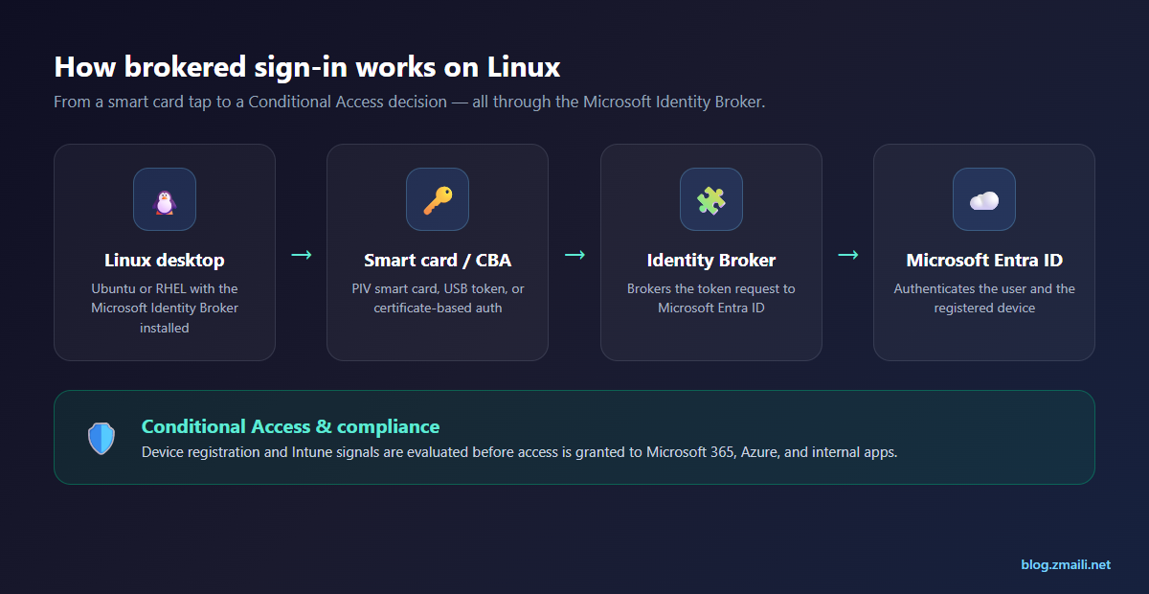Click "Brokers the token request to" description
The width and height of the screenshot is (1149, 594).
click(711, 298)
